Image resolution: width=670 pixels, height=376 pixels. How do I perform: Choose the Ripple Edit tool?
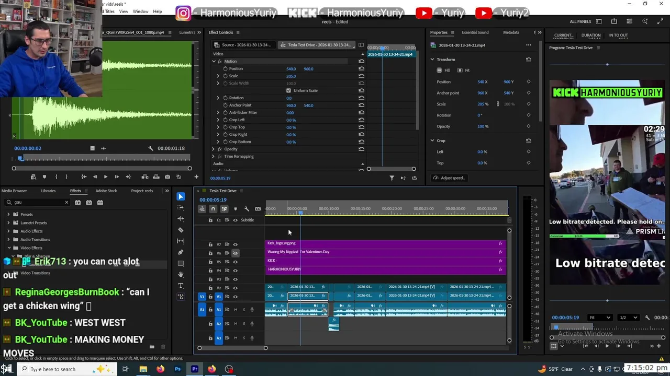click(x=181, y=219)
